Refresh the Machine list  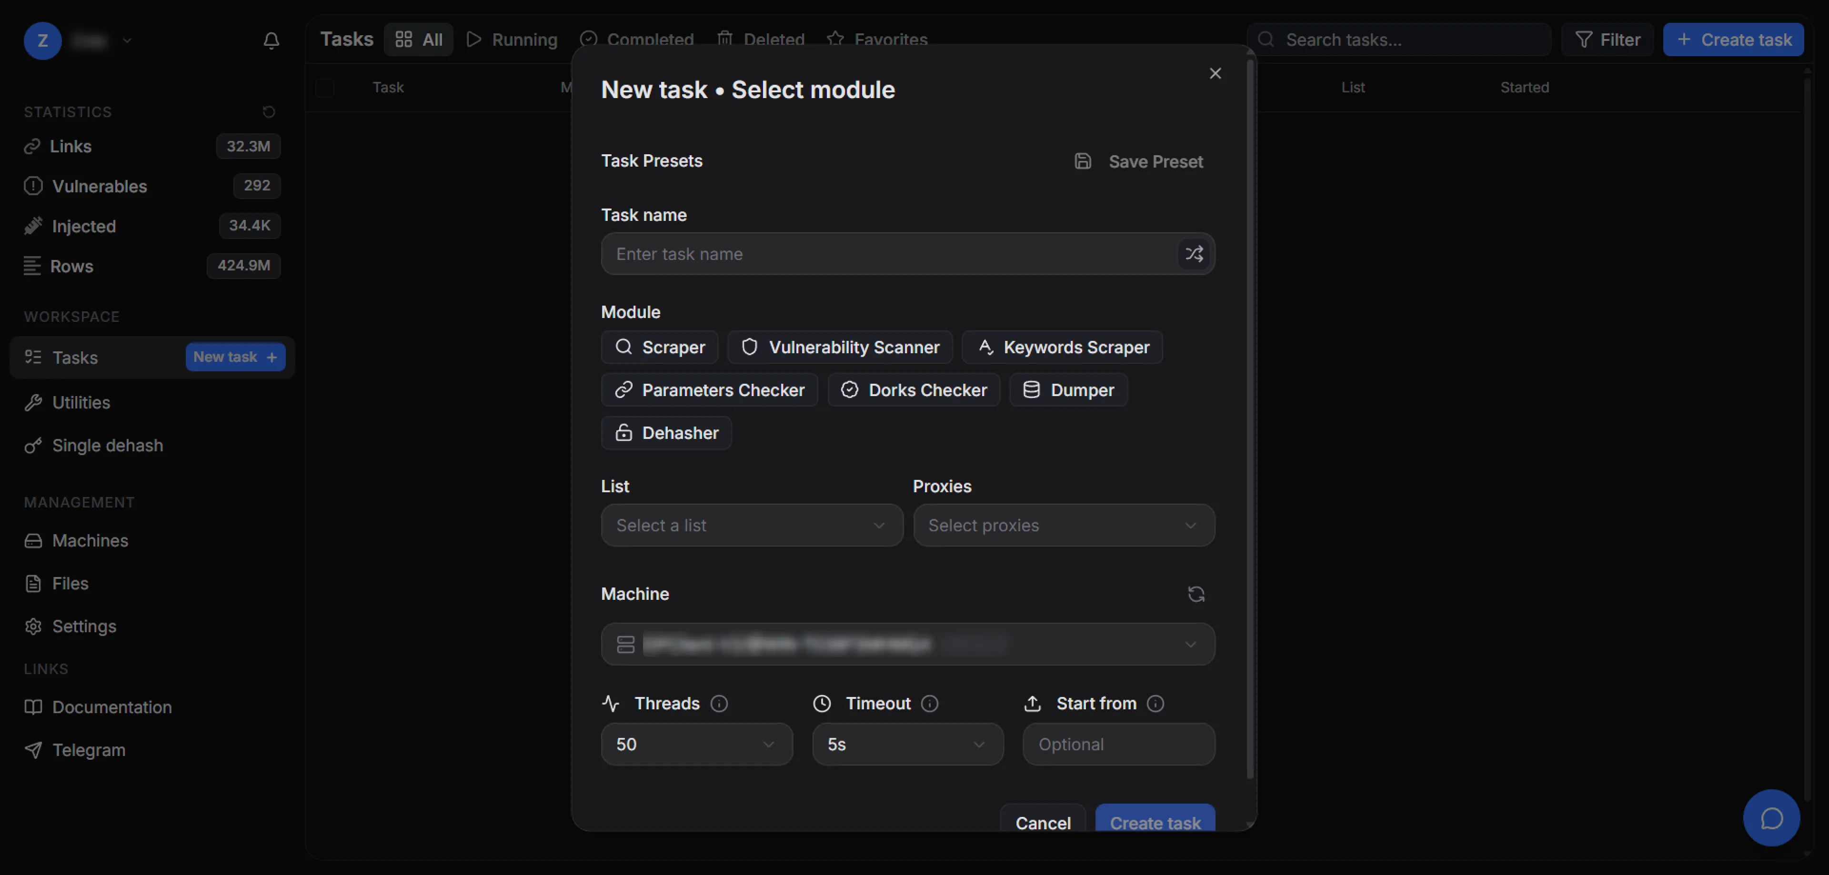(x=1196, y=594)
